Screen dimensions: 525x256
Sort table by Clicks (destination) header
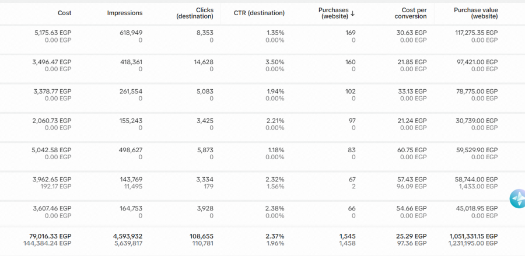point(195,13)
